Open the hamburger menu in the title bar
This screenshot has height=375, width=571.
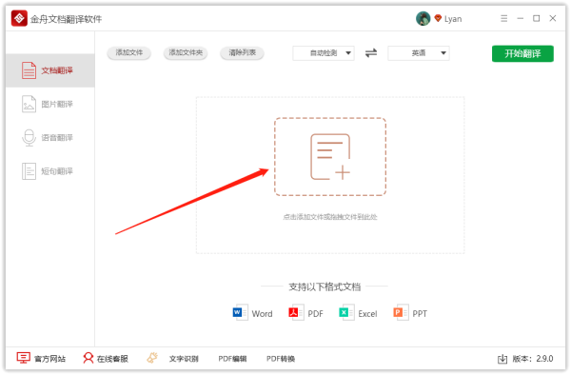pyautogui.click(x=503, y=18)
